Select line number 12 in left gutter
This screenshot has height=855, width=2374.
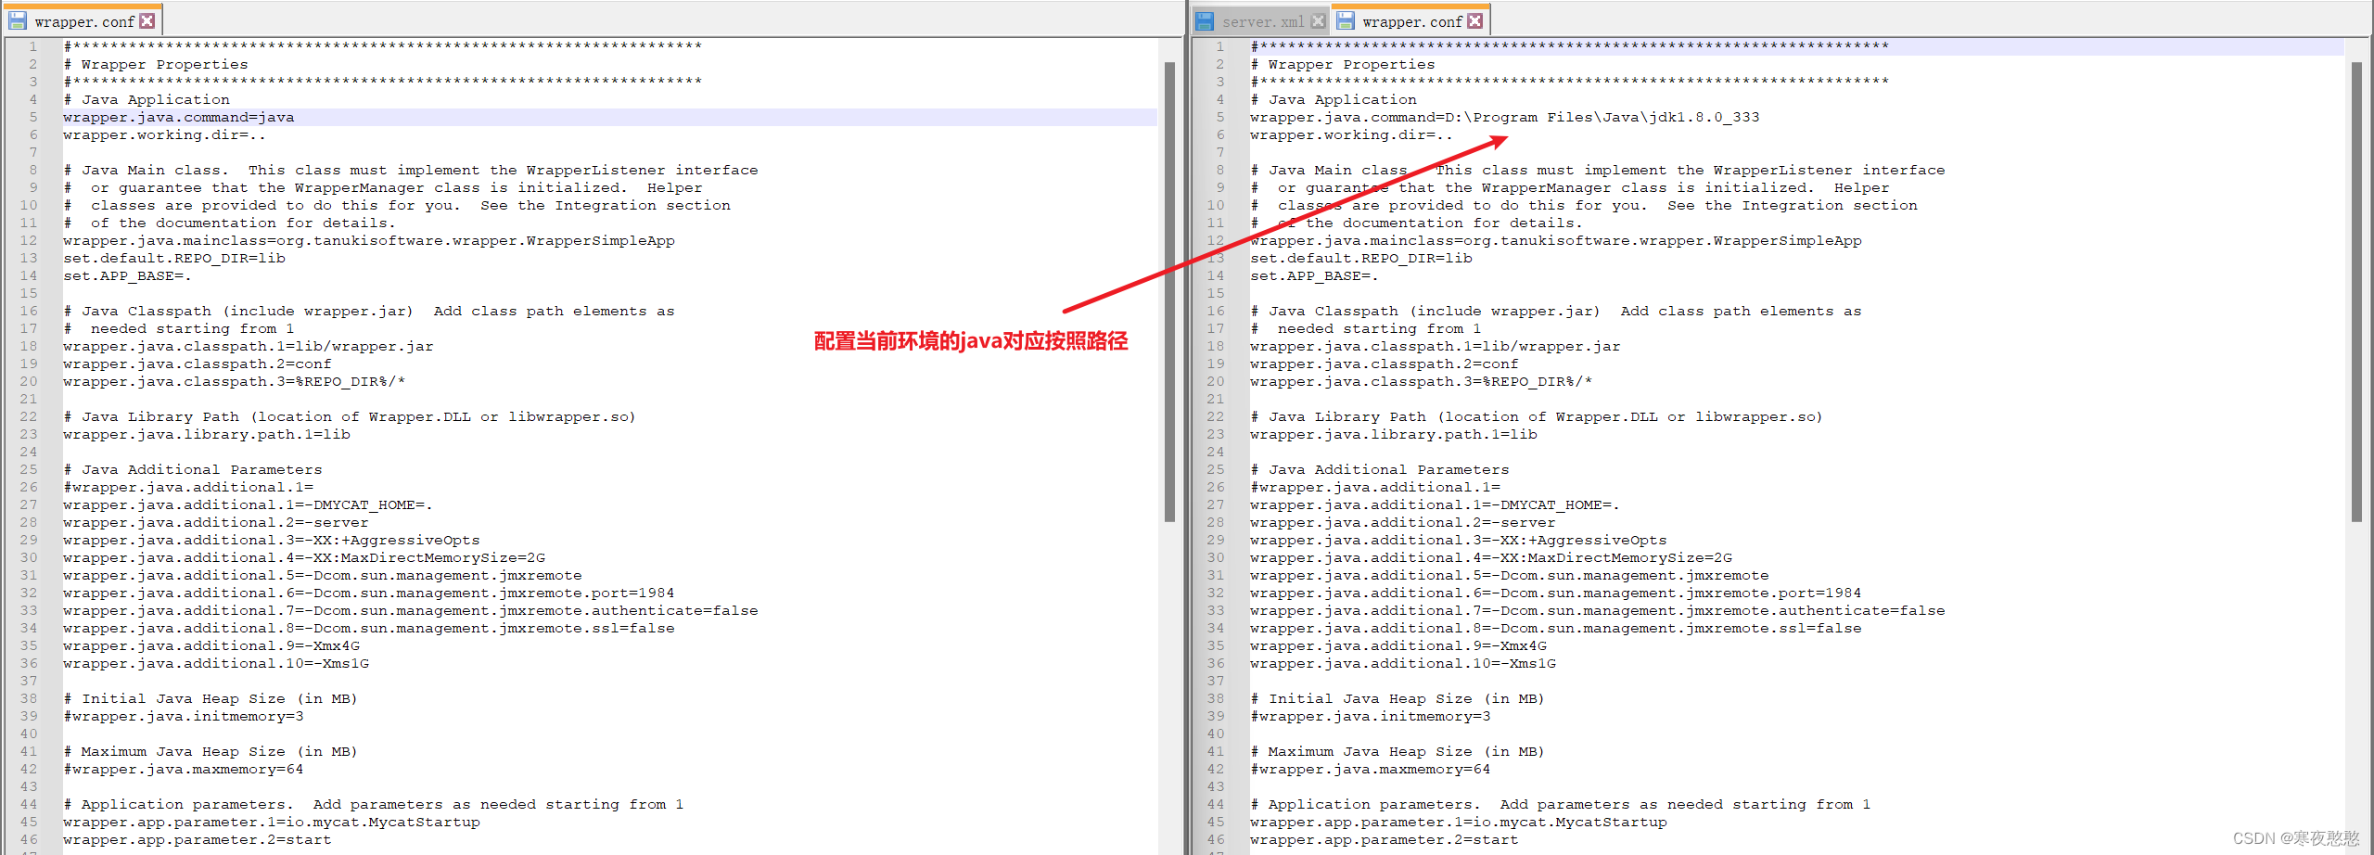pyautogui.click(x=28, y=240)
